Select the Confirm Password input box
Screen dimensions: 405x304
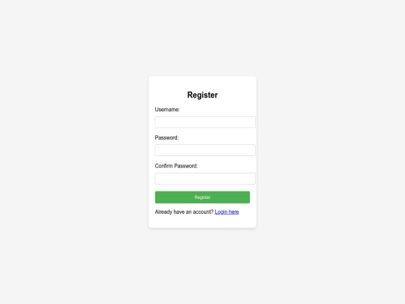(x=205, y=179)
